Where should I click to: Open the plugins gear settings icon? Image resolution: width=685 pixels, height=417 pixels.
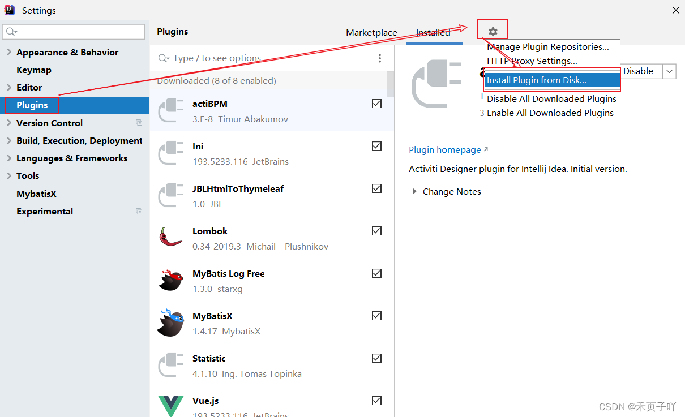click(x=493, y=32)
